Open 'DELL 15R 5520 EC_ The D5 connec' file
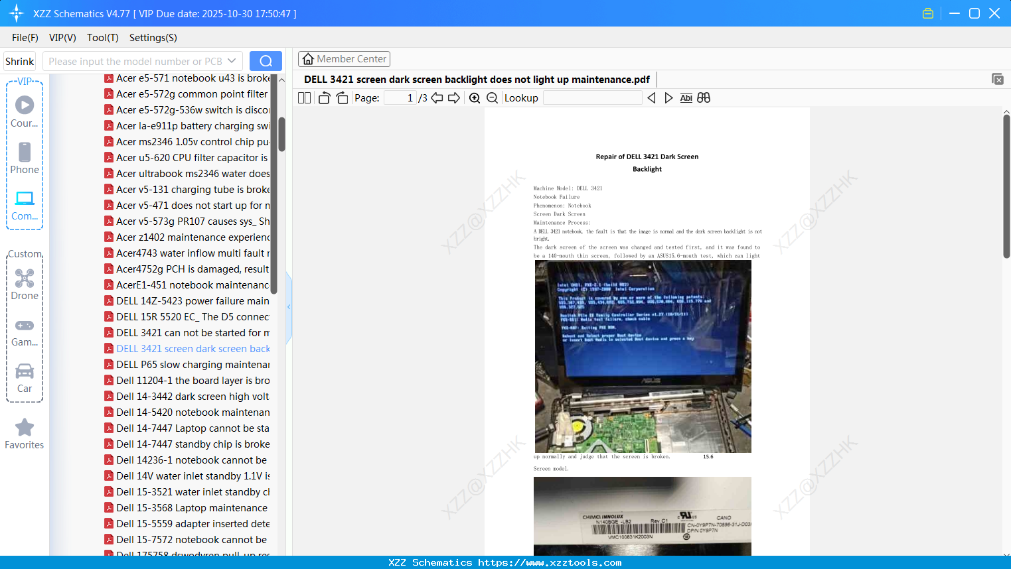This screenshot has width=1011, height=569. [187, 317]
